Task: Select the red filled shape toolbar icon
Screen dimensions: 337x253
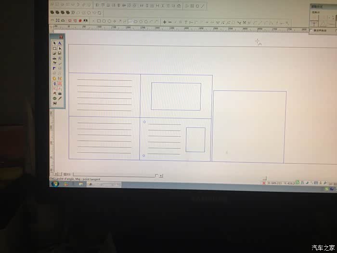Action: [x=80, y=21]
